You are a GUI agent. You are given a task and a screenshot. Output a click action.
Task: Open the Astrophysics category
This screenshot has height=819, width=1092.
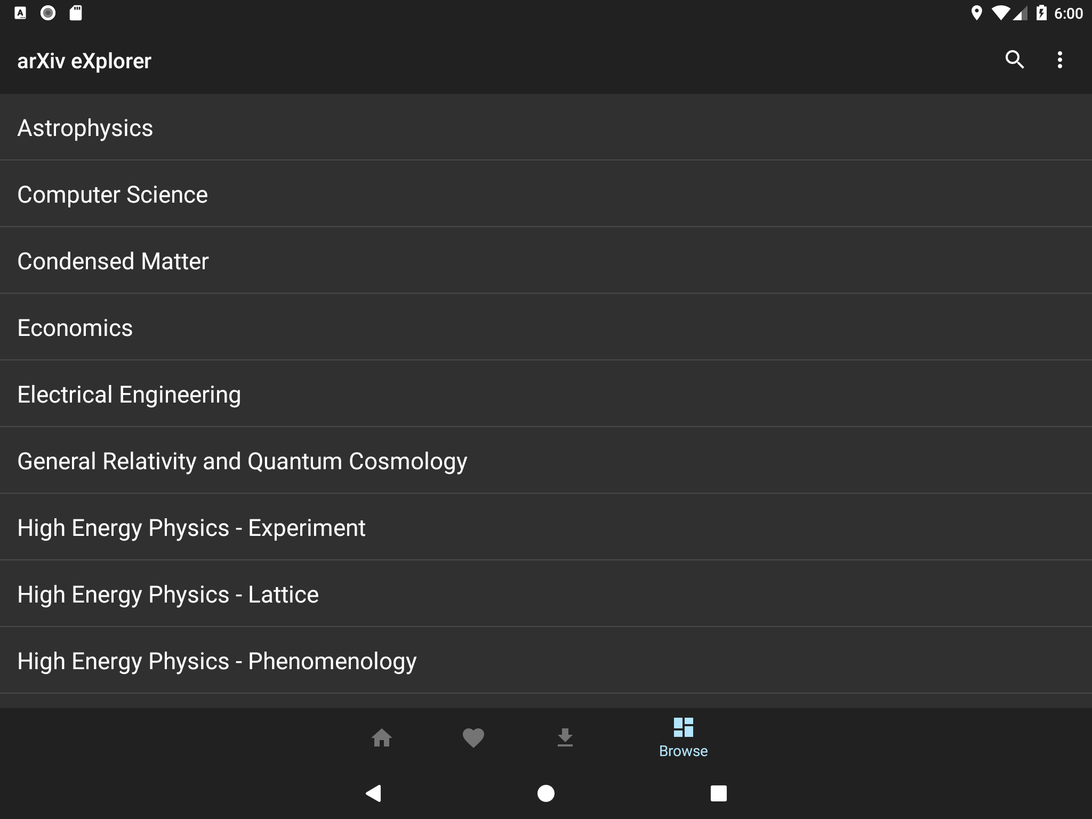pyautogui.click(x=85, y=128)
